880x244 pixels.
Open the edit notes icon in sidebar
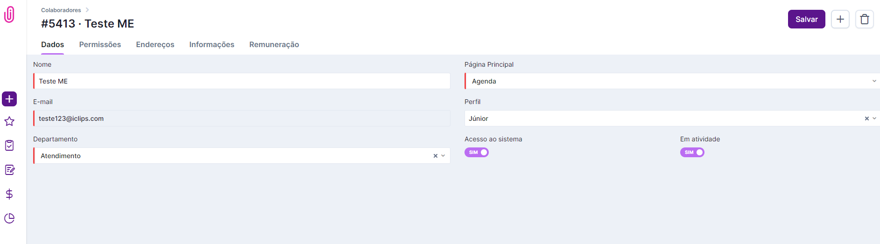(x=9, y=170)
